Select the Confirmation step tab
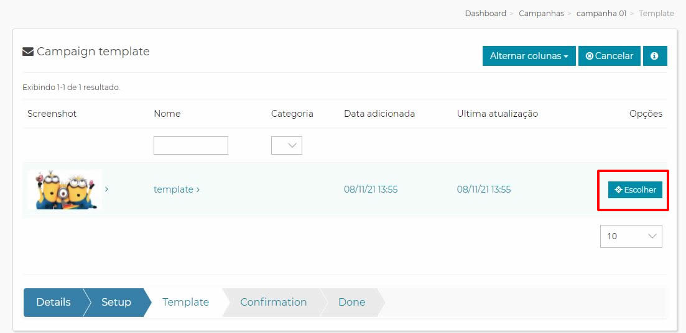The width and height of the screenshot is (686, 333). tap(274, 302)
